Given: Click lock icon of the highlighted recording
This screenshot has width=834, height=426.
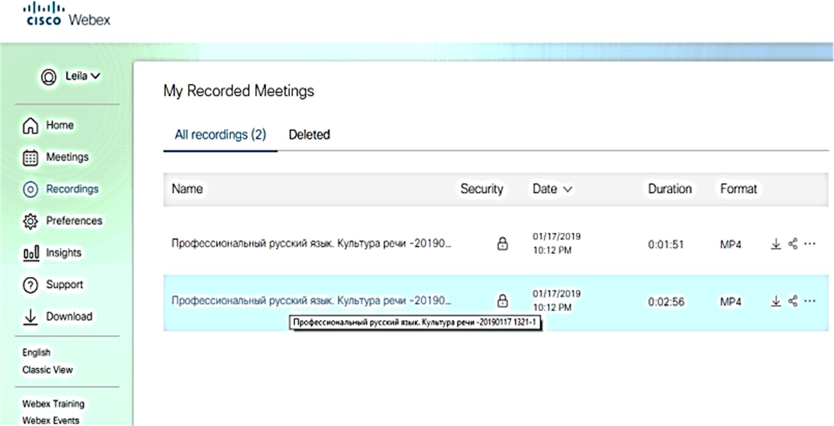Looking at the screenshot, I should click(x=502, y=301).
